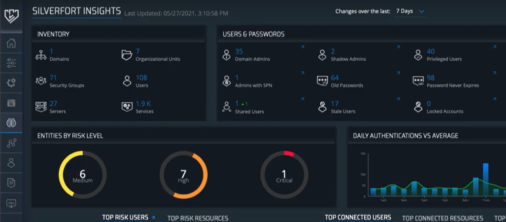This screenshot has height=222, width=506.
Task: Click the Shadow Admins icon
Action: [322, 55]
